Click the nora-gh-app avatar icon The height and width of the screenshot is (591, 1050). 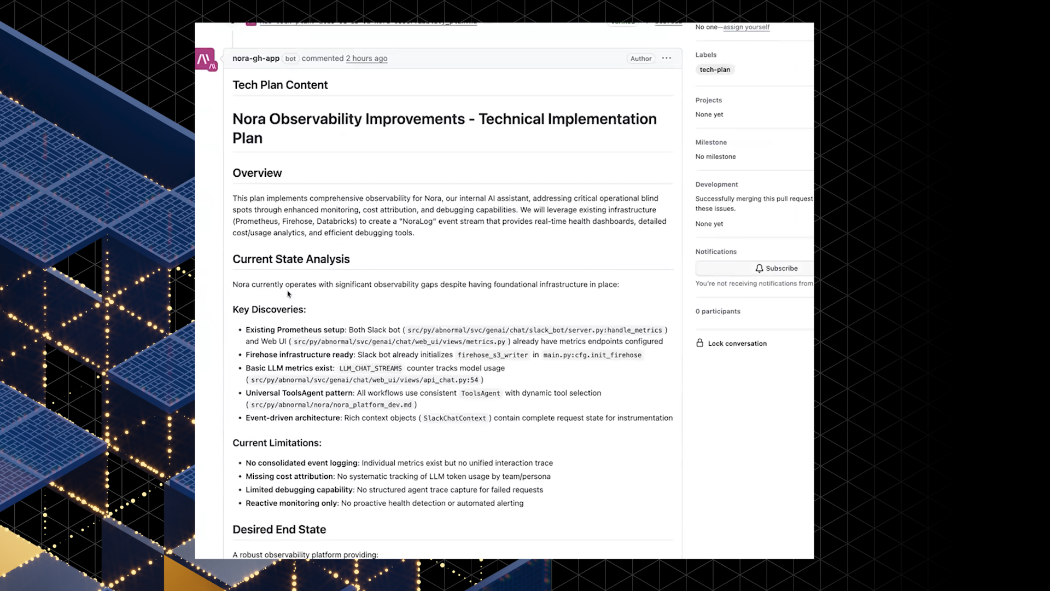[206, 59]
